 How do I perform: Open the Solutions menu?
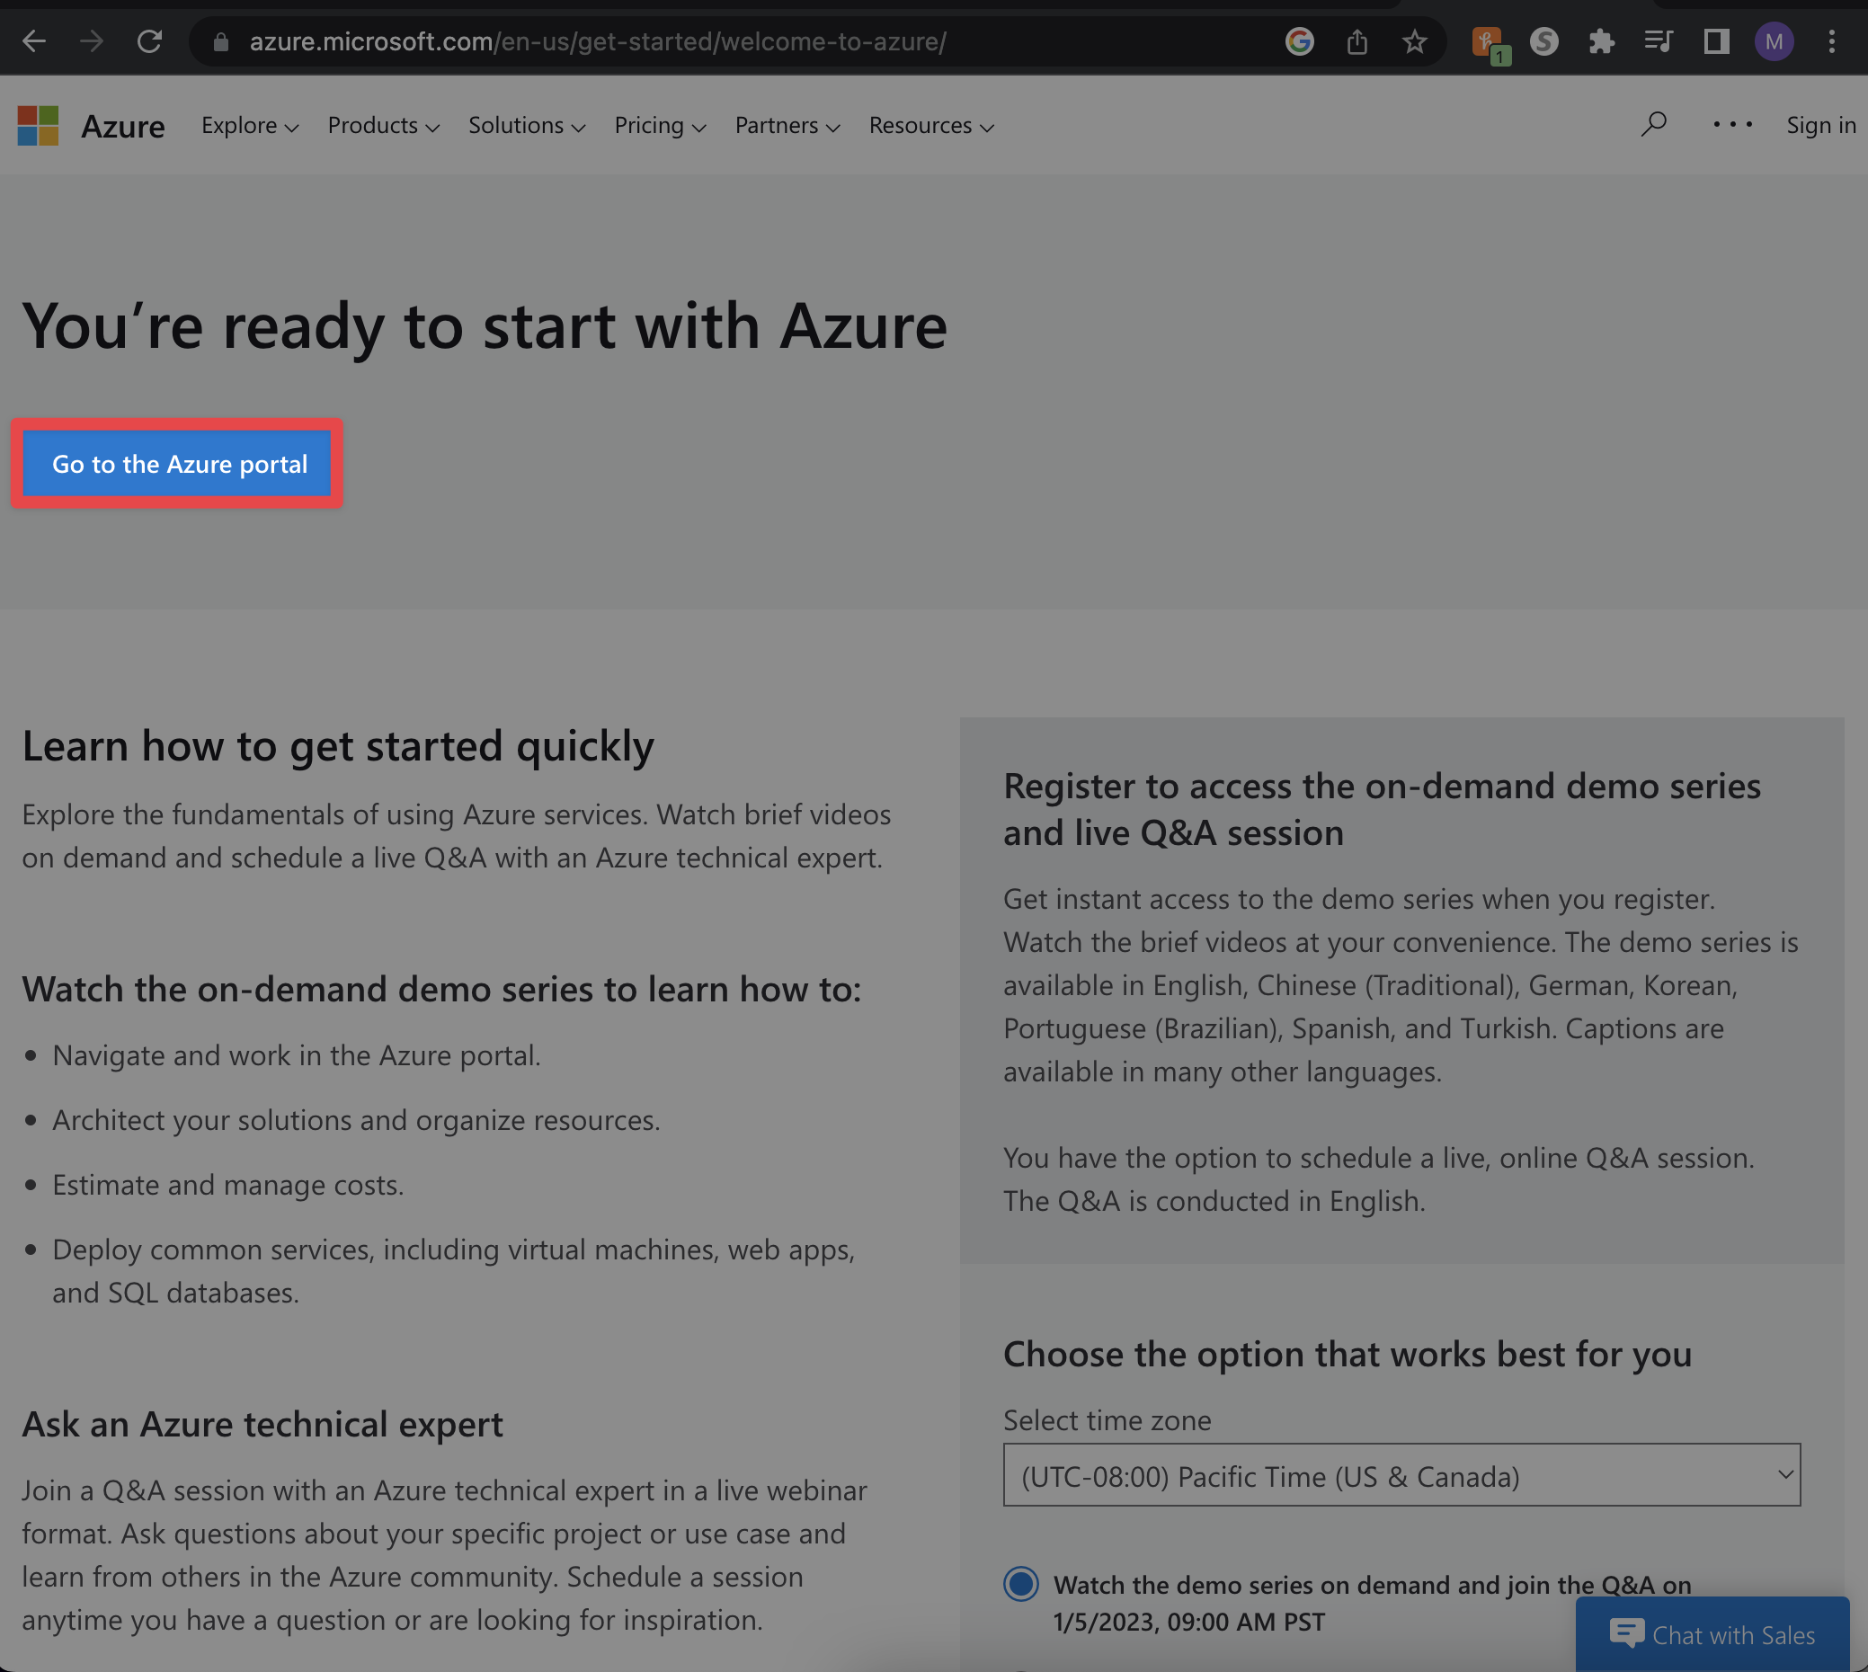(526, 126)
